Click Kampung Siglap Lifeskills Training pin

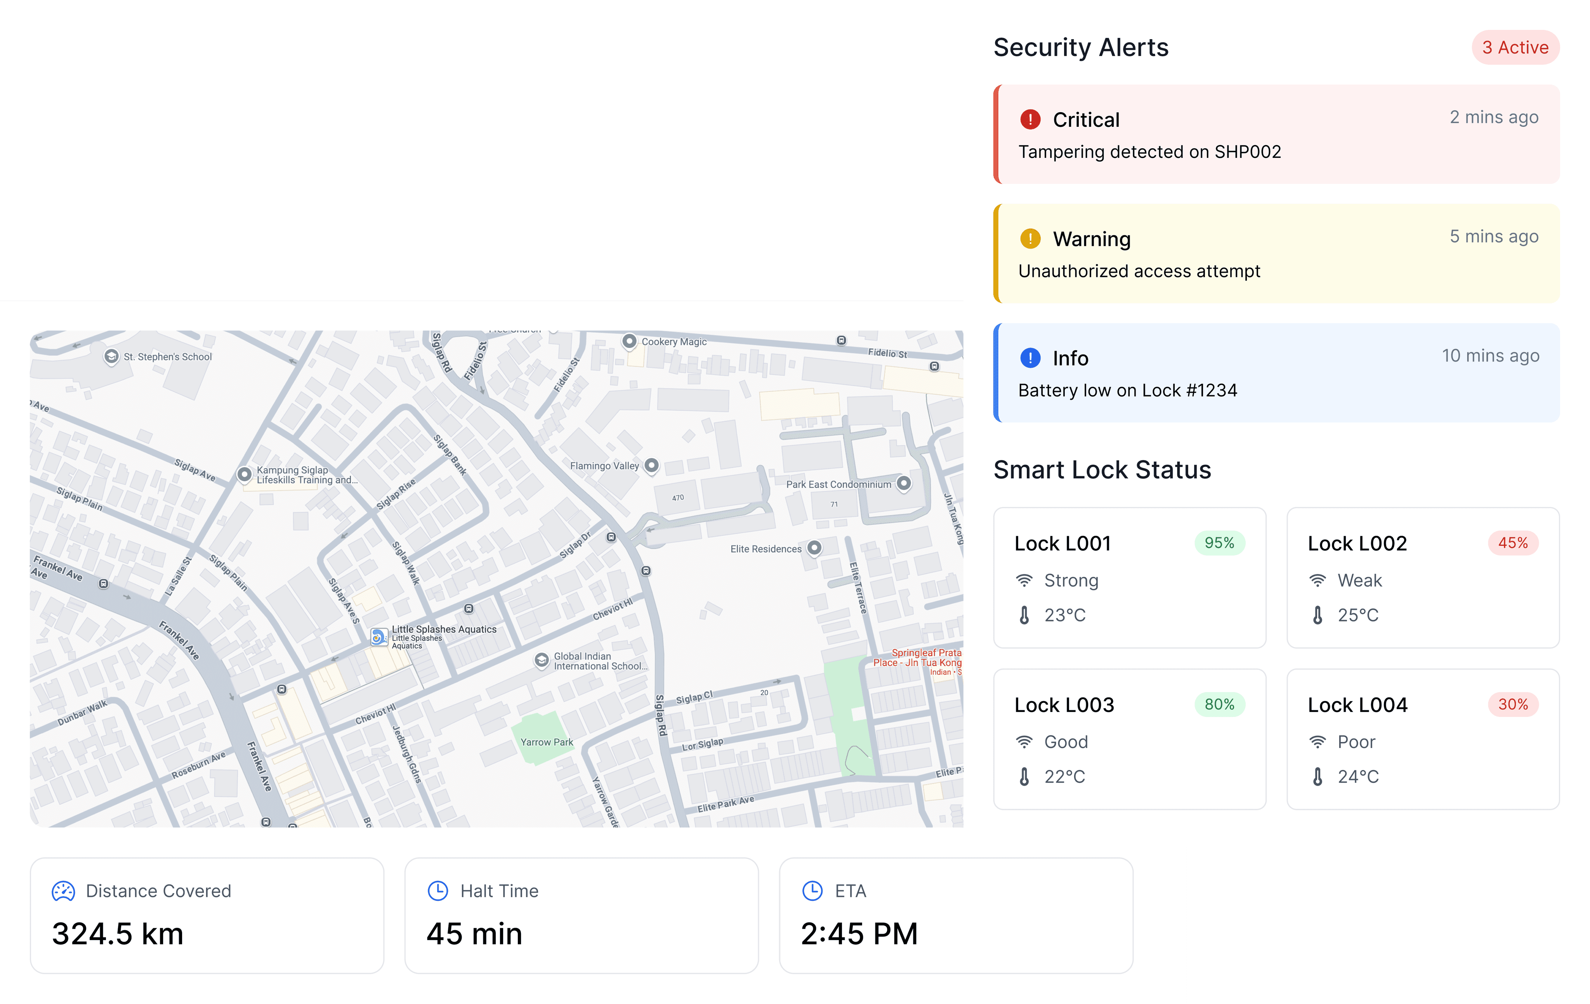[x=244, y=474]
